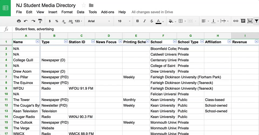
Task: Open the Name column filter dropdown
Action: [x=38, y=42]
